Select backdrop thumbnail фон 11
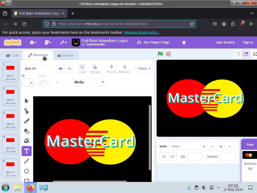The width and height of the screenshot is (257, 193). 10,168
